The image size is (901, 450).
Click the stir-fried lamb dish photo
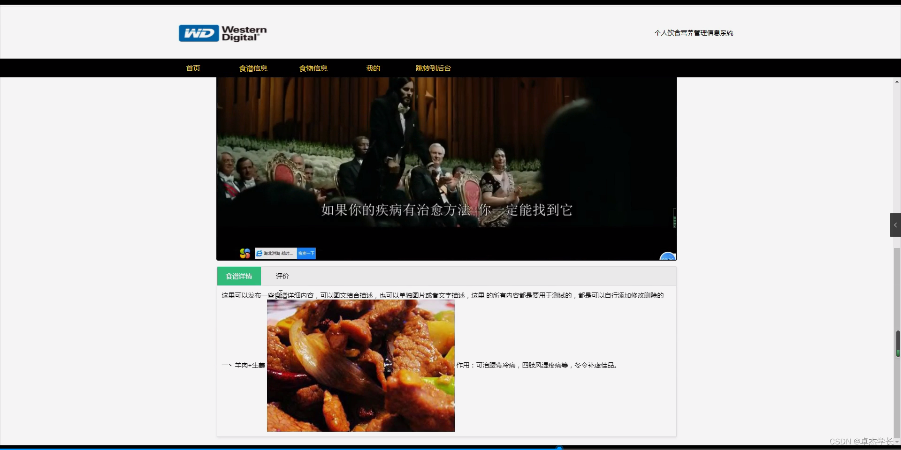click(x=360, y=366)
